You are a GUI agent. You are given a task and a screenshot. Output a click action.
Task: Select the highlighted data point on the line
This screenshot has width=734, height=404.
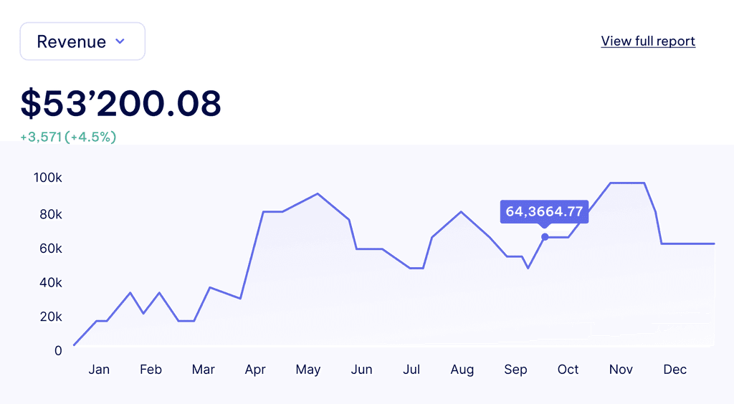(x=545, y=237)
